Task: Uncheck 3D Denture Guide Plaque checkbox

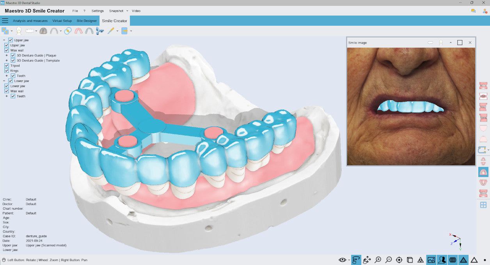Action: (13, 55)
